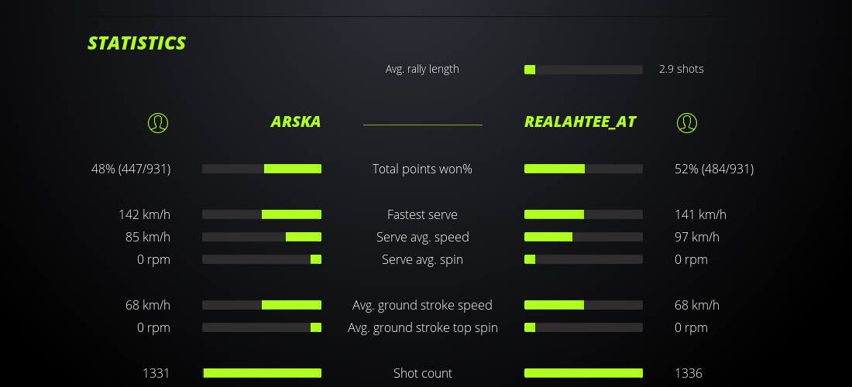852x387 pixels.
Task: Click REALAHTEE_AT's Total points won bar
Action: [x=583, y=169]
